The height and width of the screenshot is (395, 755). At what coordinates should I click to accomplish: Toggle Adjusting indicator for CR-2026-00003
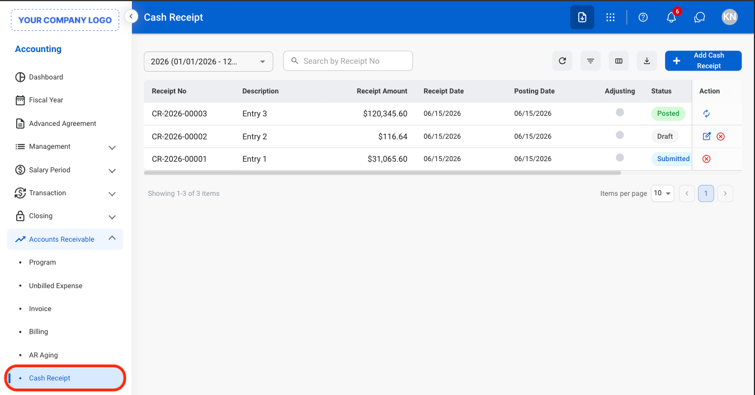pyautogui.click(x=620, y=112)
